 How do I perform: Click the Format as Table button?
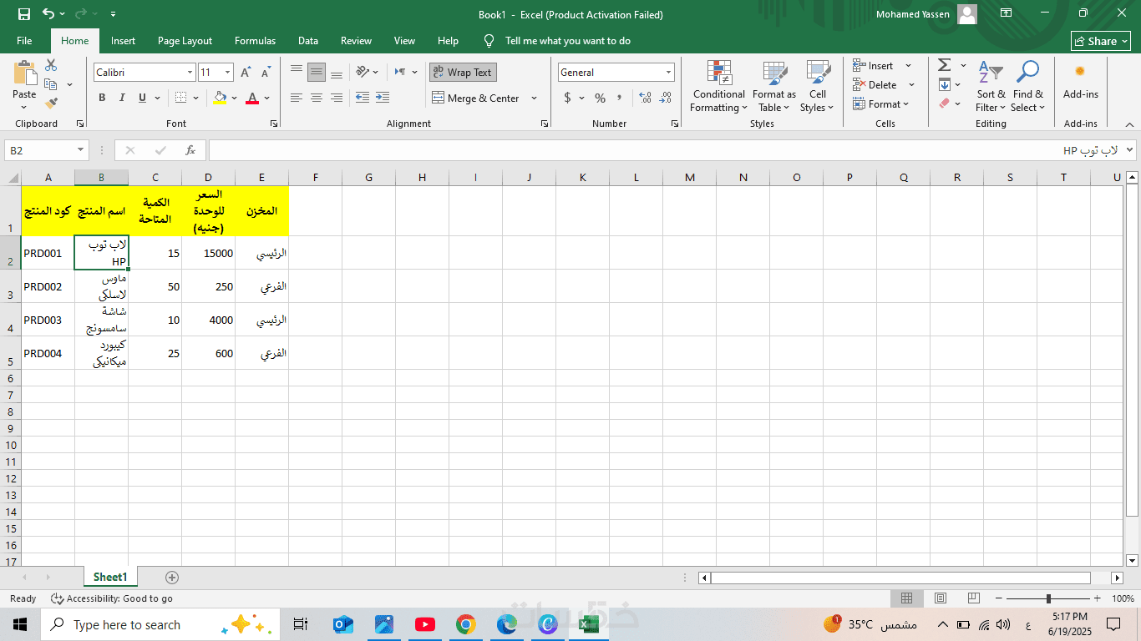774,86
